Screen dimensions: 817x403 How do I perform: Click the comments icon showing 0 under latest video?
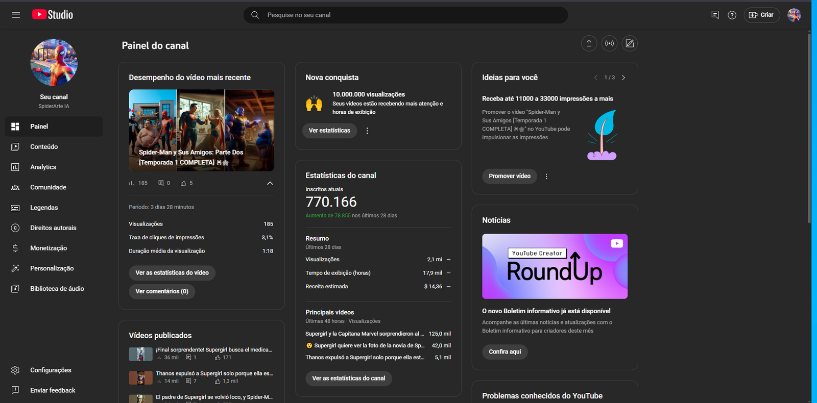click(161, 183)
